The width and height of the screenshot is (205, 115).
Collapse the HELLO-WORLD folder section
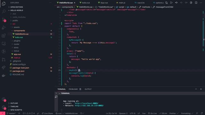pos(17,11)
